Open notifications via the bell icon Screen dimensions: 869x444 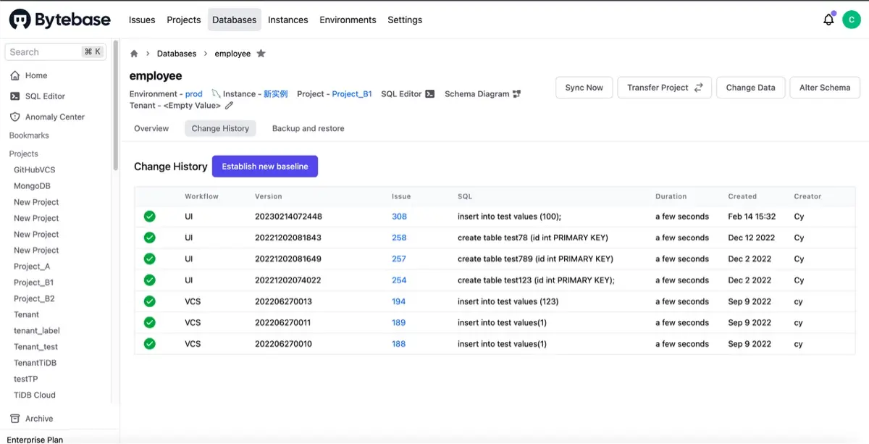click(x=828, y=20)
